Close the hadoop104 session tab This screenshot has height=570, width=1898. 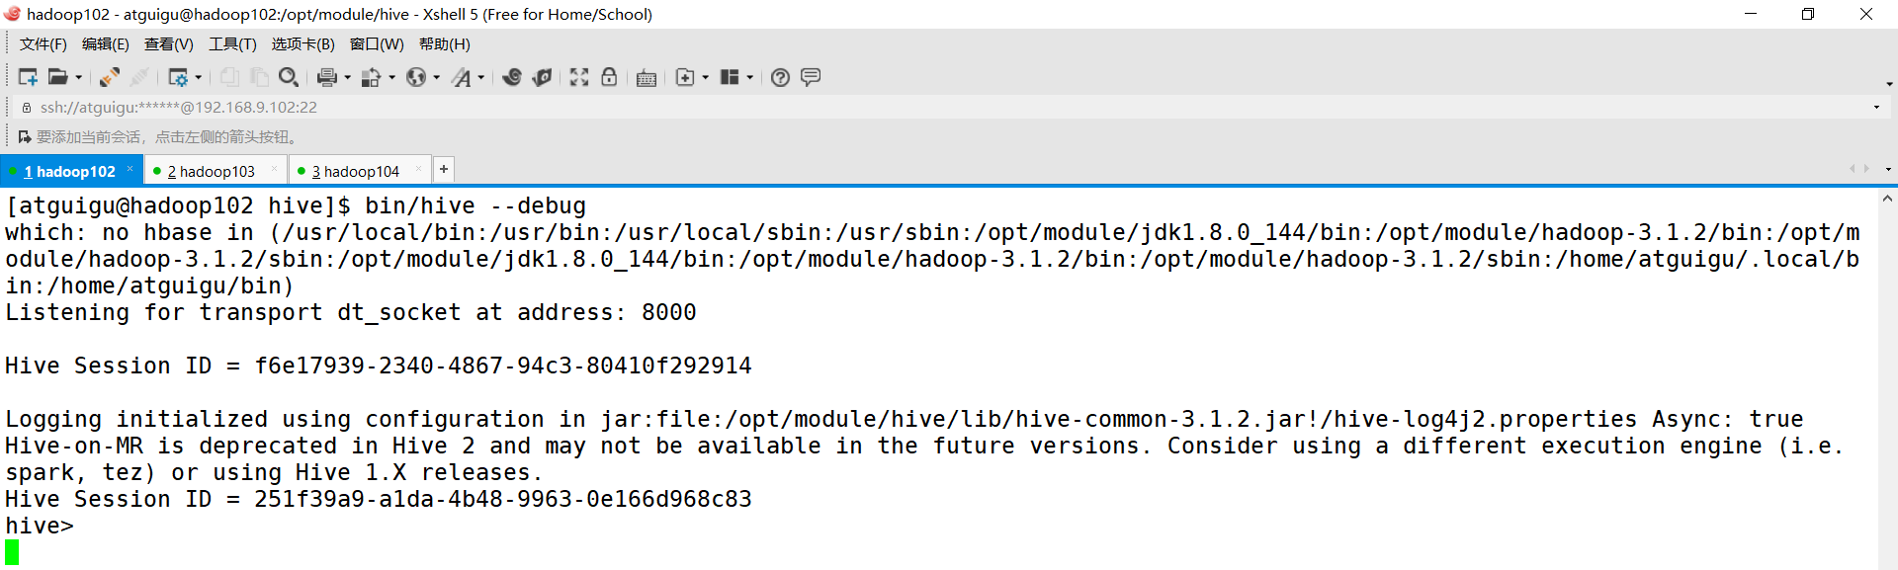click(419, 170)
